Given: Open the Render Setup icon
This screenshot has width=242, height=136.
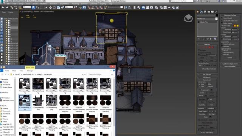Looking at the screenshot, I should point(161,8).
